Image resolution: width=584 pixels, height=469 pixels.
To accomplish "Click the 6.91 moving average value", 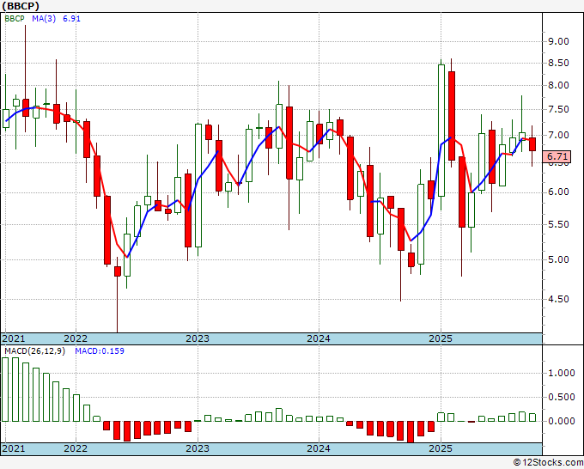I will coord(71,19).
